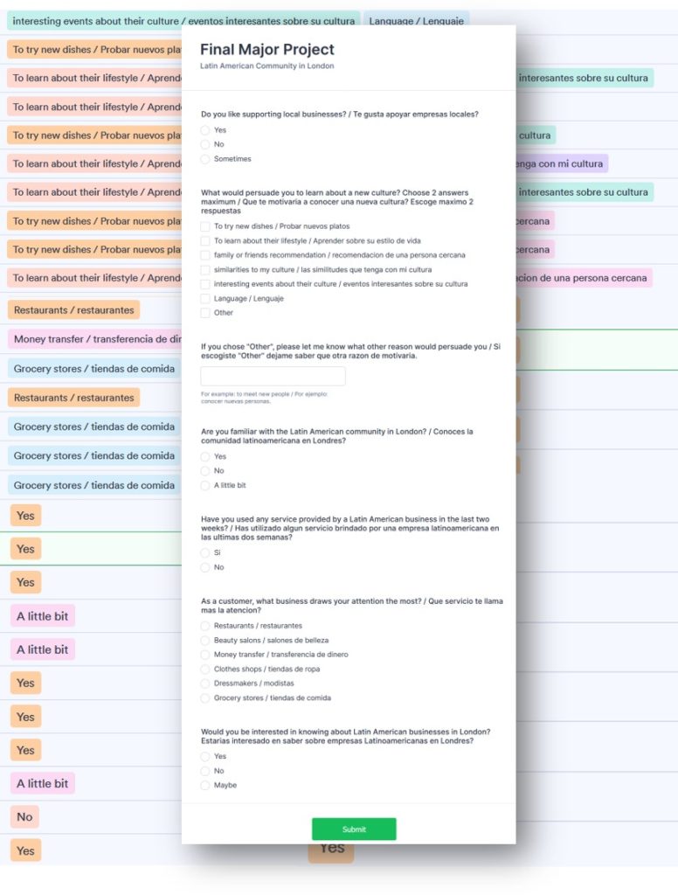Click the green Submit button
678x895 pixels.
click(354, 829)
